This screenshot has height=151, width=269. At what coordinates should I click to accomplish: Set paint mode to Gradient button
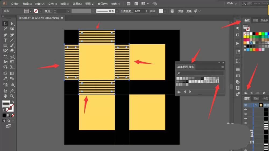(x=8, y=115)
